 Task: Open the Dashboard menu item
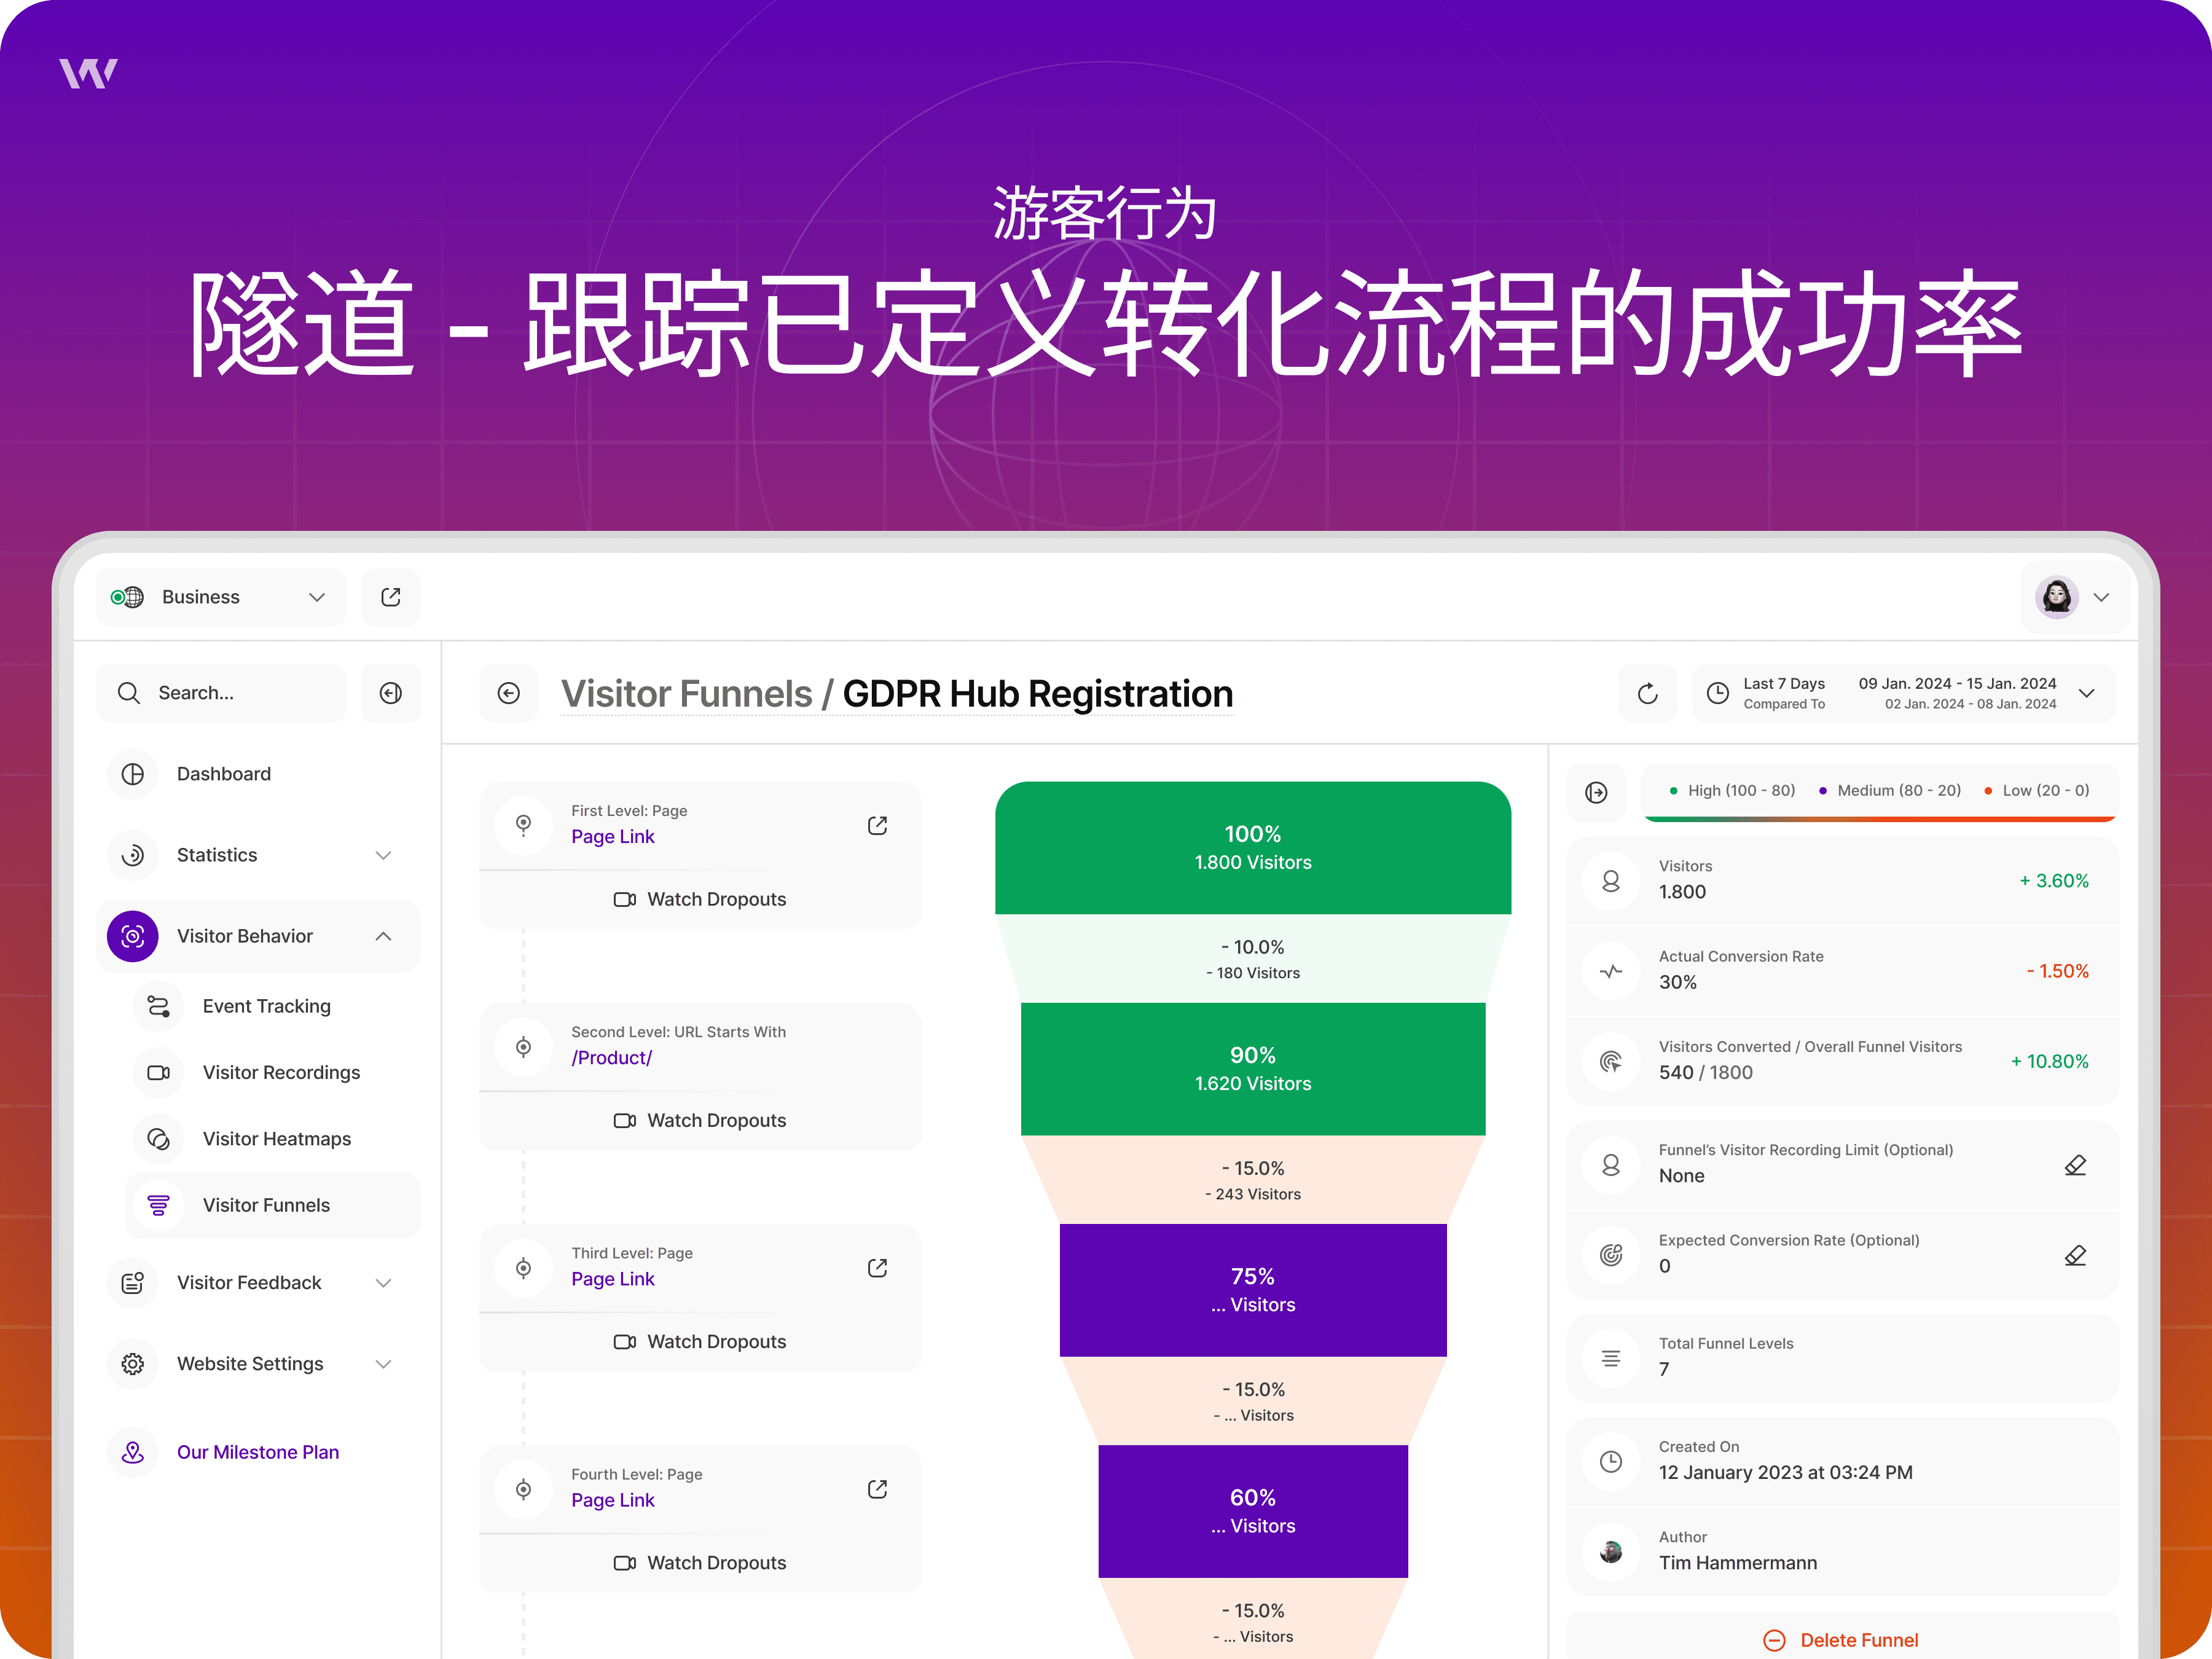click(258, 774)
